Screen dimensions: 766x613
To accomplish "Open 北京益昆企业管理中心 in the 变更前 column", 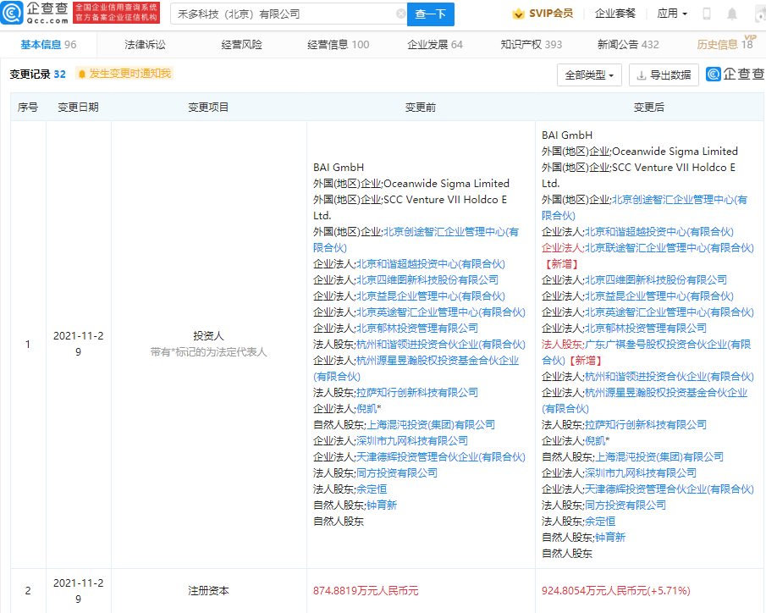I will pyautogui.click(x=430, y=296).
